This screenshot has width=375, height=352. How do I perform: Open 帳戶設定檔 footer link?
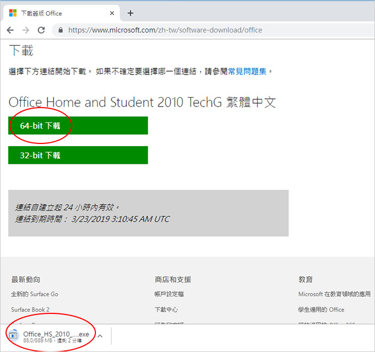tap(169, 294)
